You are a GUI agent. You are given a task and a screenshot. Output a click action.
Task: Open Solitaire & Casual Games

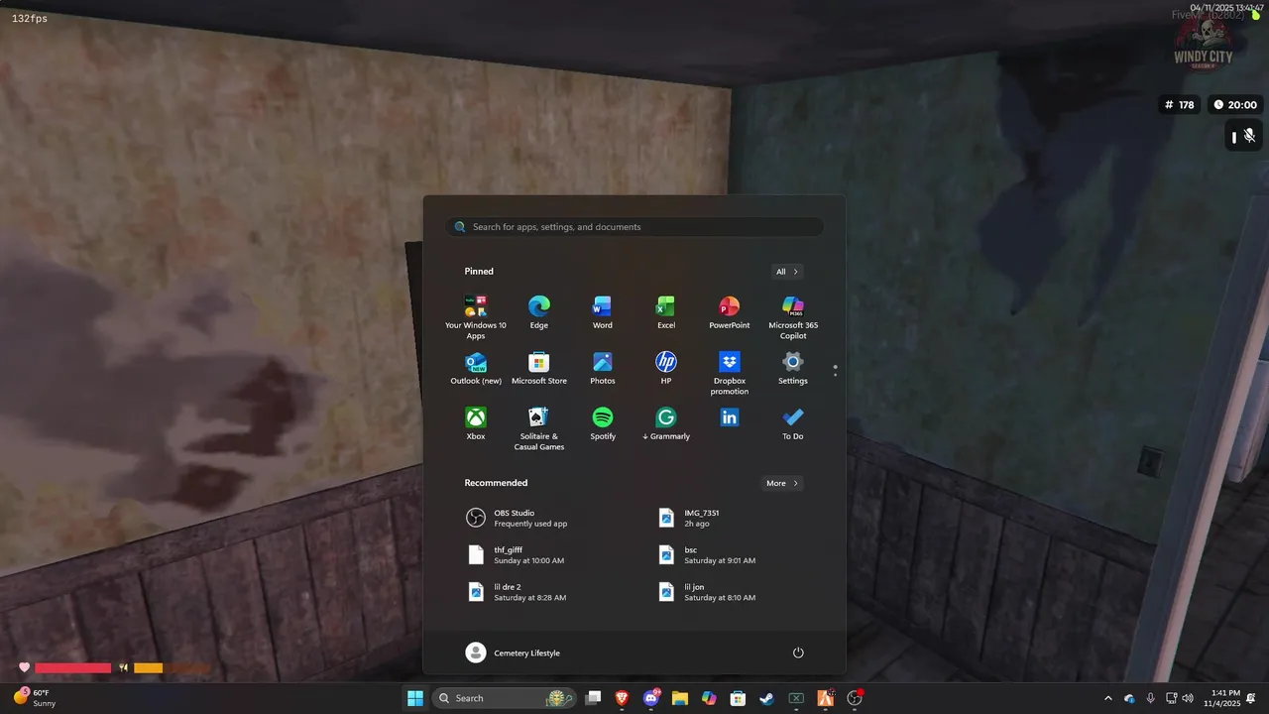point(539,428)
